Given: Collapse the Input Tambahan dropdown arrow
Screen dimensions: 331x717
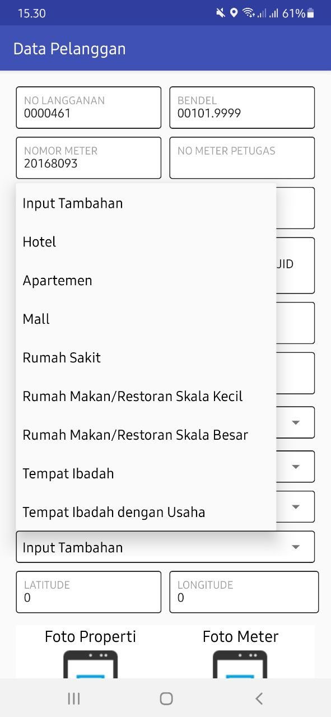Looking at the screenshot, I should [x=296, y=547].
